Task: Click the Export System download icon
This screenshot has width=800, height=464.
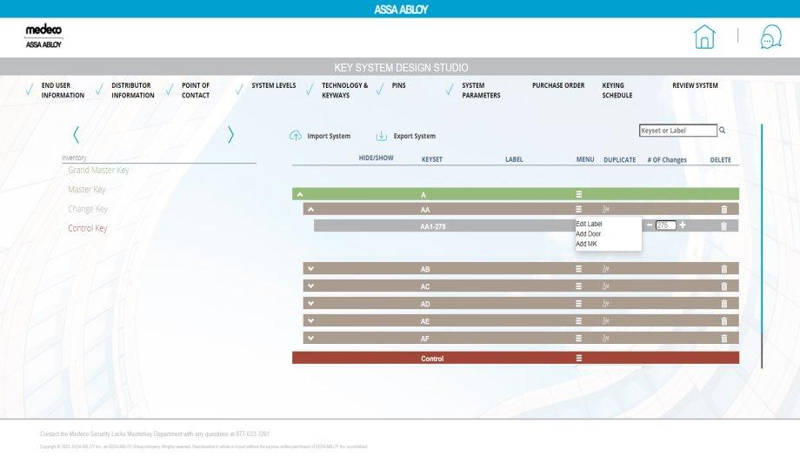Action: pyautogui.click(x=382, y=136)
